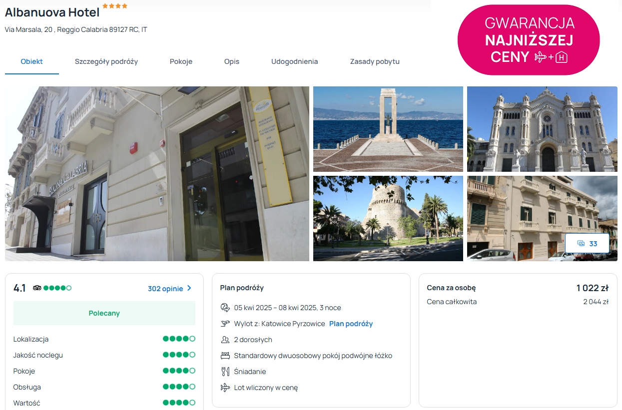This screenshot has width=622, height=410.
Task: Click the guests icon next to 2 dorosłych
Action: pos(225,340)
